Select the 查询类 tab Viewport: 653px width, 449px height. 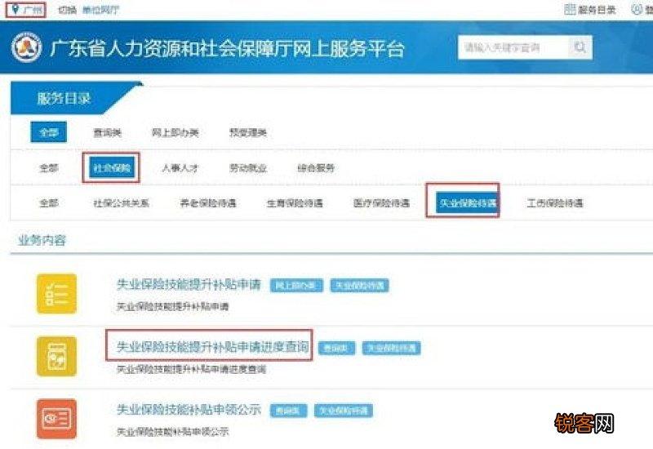[108, 133]
